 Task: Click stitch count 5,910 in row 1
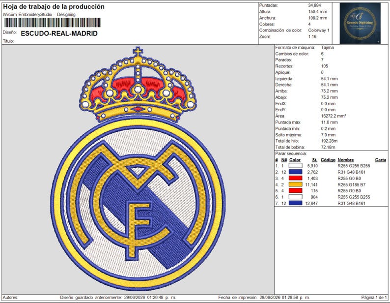pyautogui.click(x=312, y=166)
